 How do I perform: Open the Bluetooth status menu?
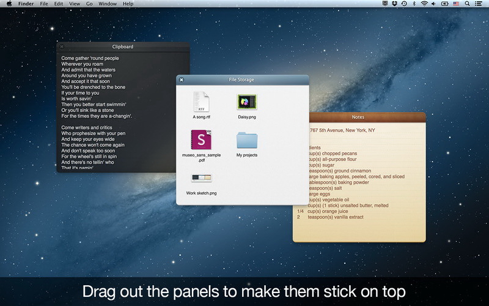(414, 4)
